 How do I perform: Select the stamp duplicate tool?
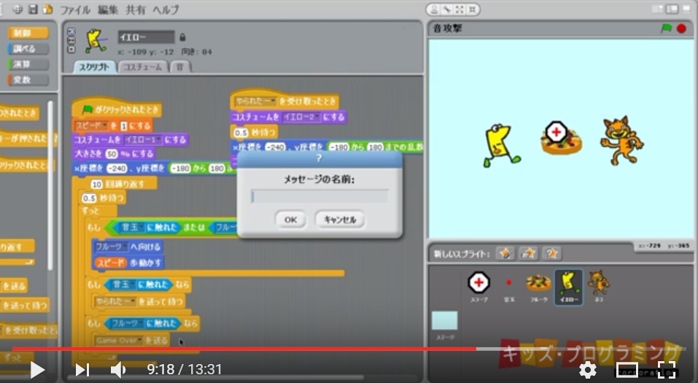tap(433, 9)
